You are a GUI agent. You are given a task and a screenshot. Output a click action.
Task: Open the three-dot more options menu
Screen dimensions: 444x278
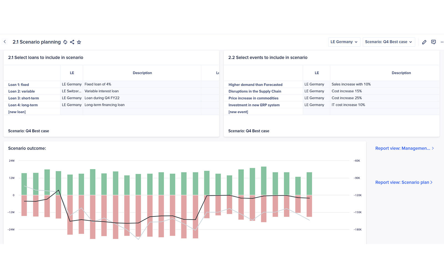coord(442,42)
